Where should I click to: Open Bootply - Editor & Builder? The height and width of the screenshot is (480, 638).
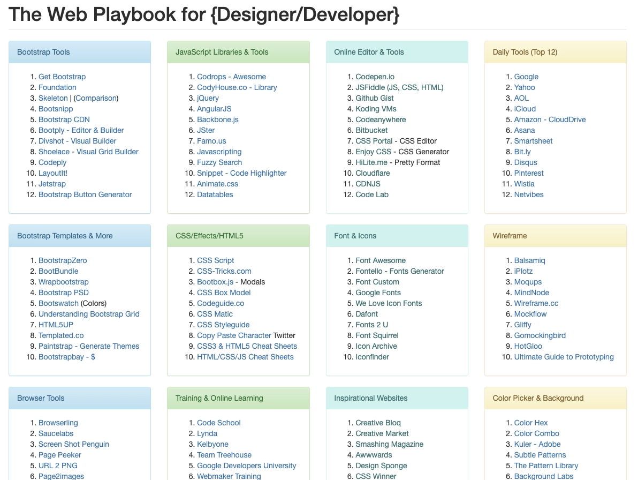[x=81, y=130]
